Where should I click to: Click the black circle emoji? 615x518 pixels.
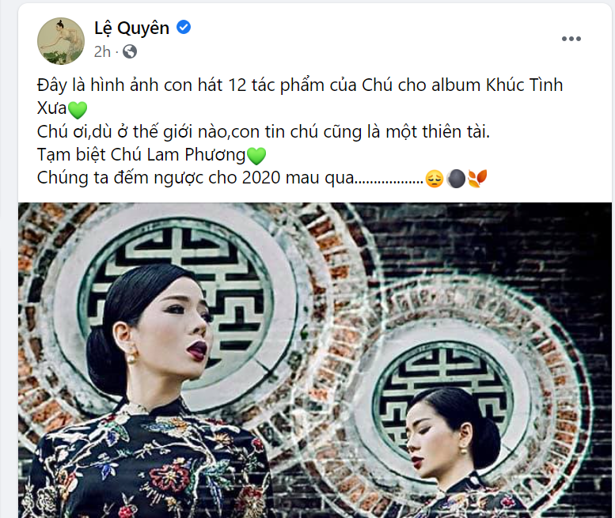[x=456, y=179]
